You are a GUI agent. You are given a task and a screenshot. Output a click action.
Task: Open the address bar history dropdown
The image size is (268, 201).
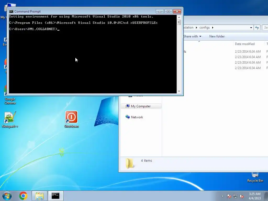251,27
